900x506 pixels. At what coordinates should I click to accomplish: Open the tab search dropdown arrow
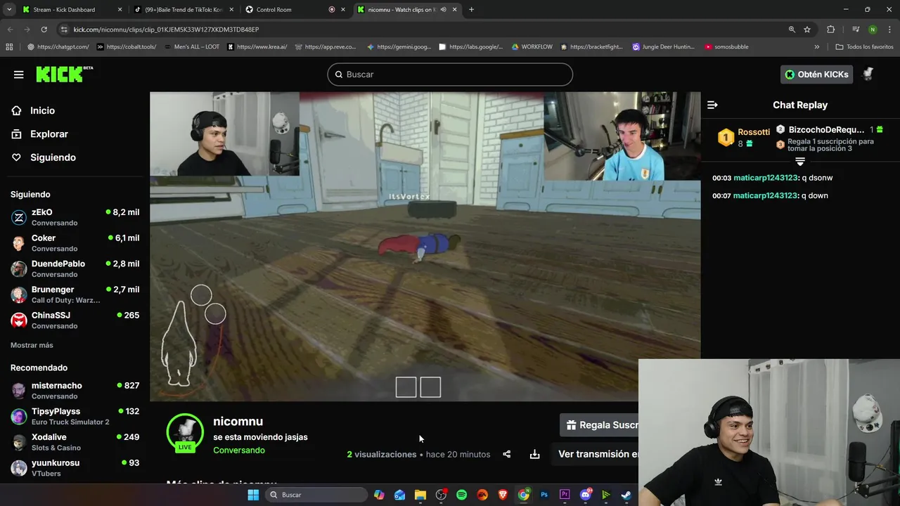(8, 10)
